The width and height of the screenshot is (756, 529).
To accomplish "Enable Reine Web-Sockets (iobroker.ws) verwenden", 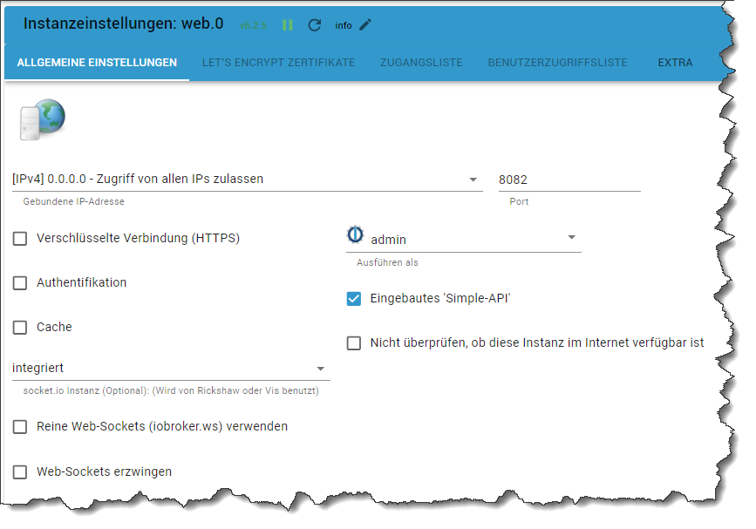I will (20, 427).
